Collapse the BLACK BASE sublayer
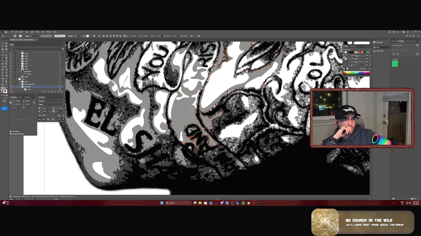This screenshot has width=421, height=236. pyautogui.click(x=19, y=71)
